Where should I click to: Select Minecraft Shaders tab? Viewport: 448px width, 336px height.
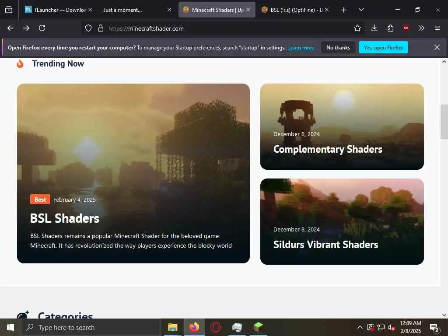pyautogui.click(x=217, y=10)
